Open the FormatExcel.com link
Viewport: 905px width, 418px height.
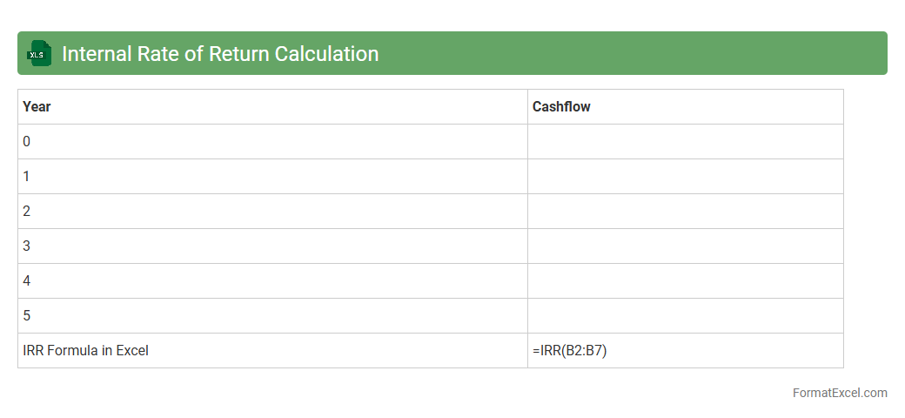[839, 393]
